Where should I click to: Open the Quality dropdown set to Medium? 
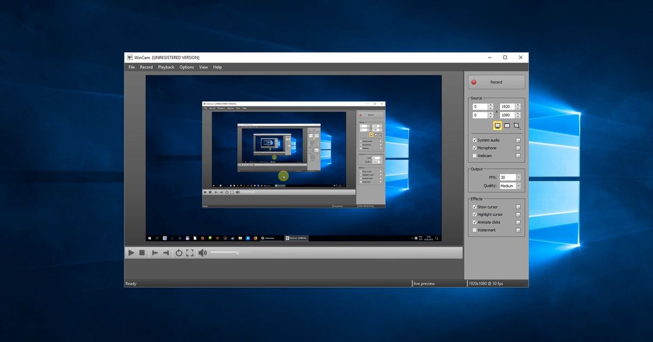coord(509,185)
